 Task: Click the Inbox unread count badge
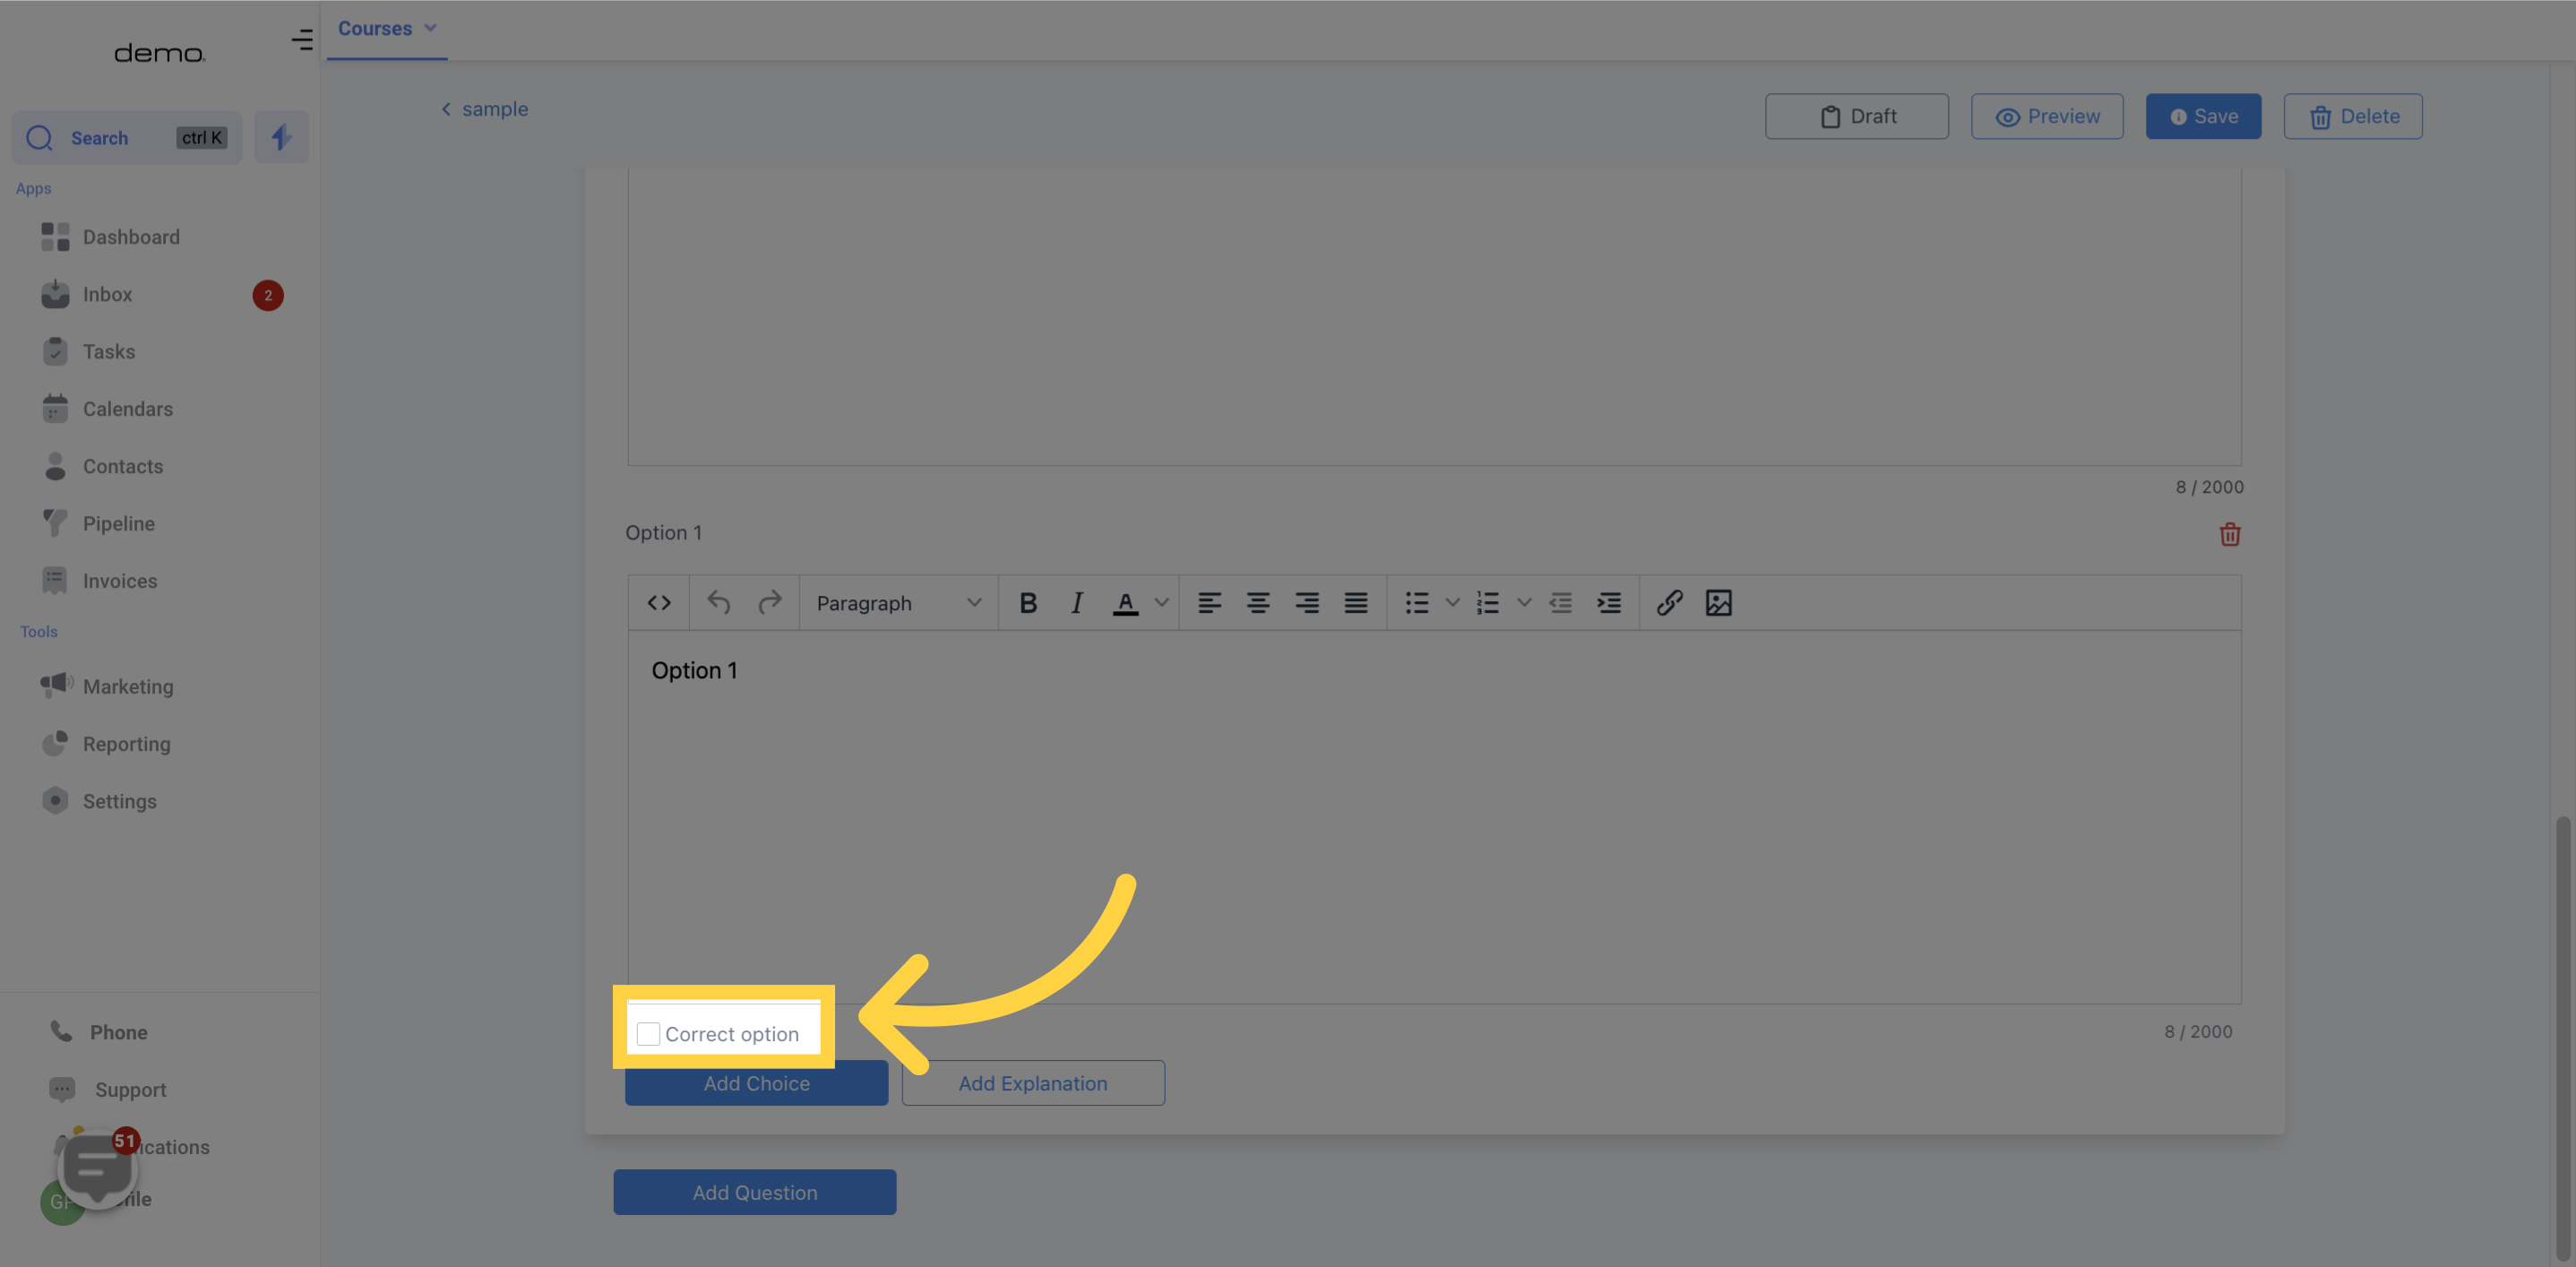(268, 295)
